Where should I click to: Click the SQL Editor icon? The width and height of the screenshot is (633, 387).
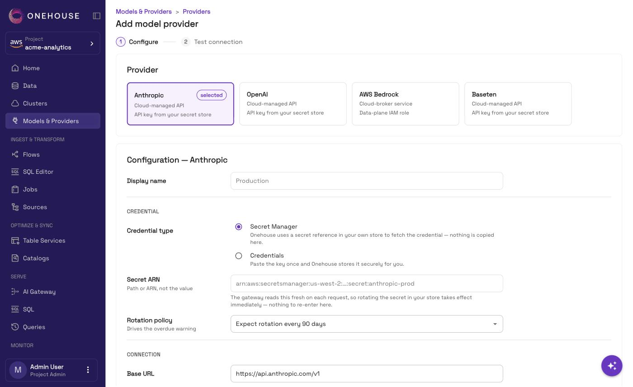pyautogui.click(x=15, y=172)
